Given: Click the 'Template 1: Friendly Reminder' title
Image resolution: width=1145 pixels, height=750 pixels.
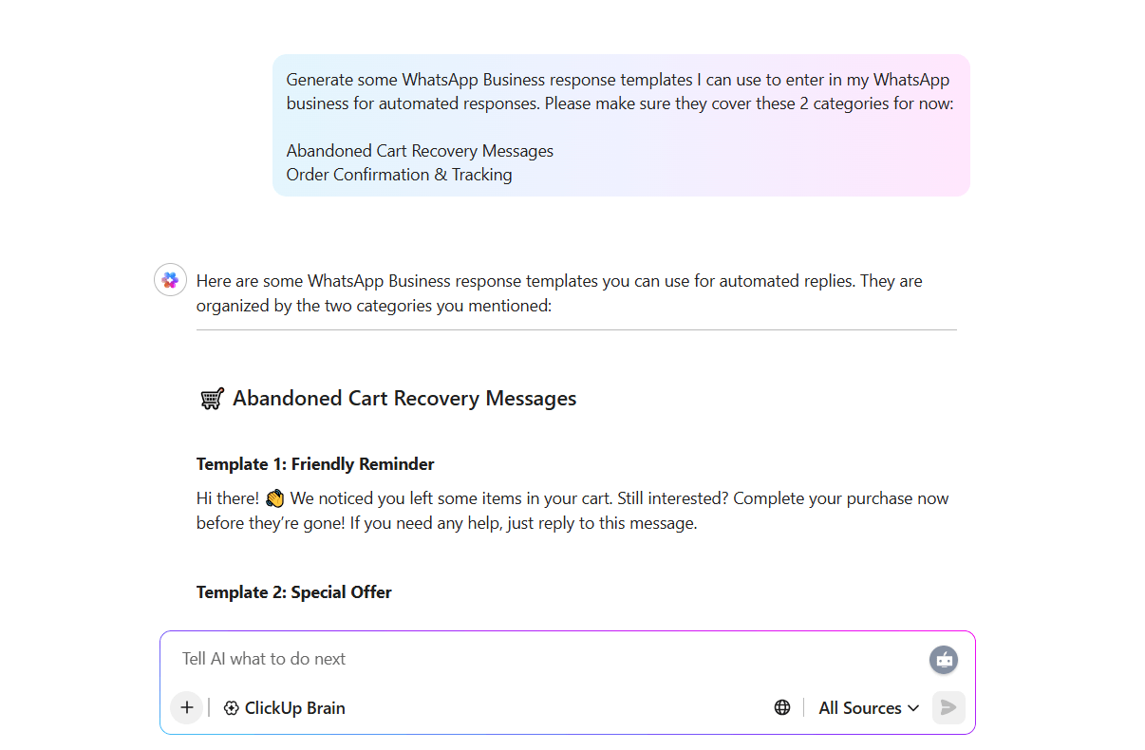Looking at the screenshot, I should click(315, 464).
